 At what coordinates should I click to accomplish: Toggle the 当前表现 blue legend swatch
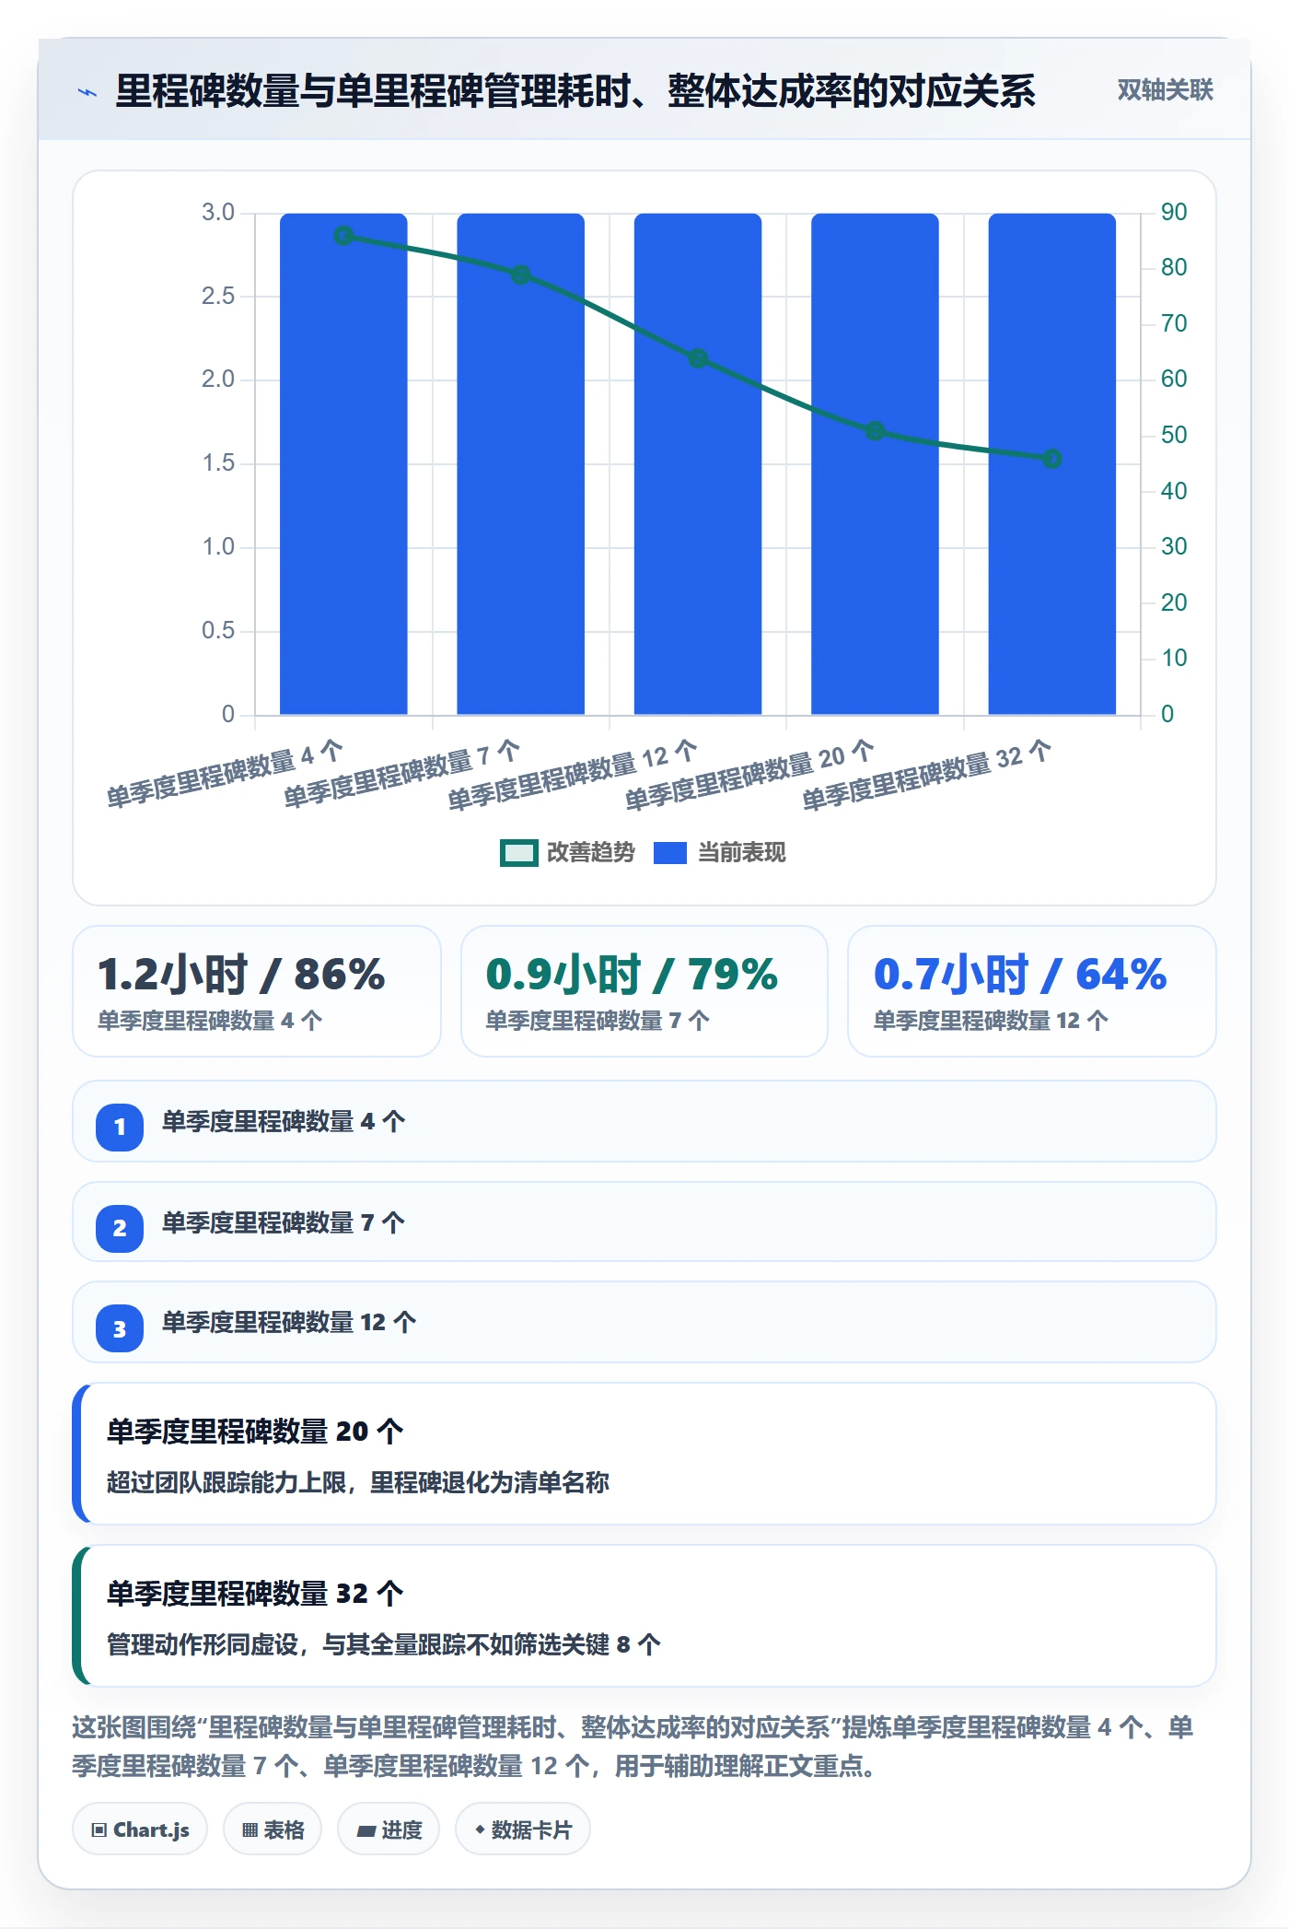pos(669,853)
